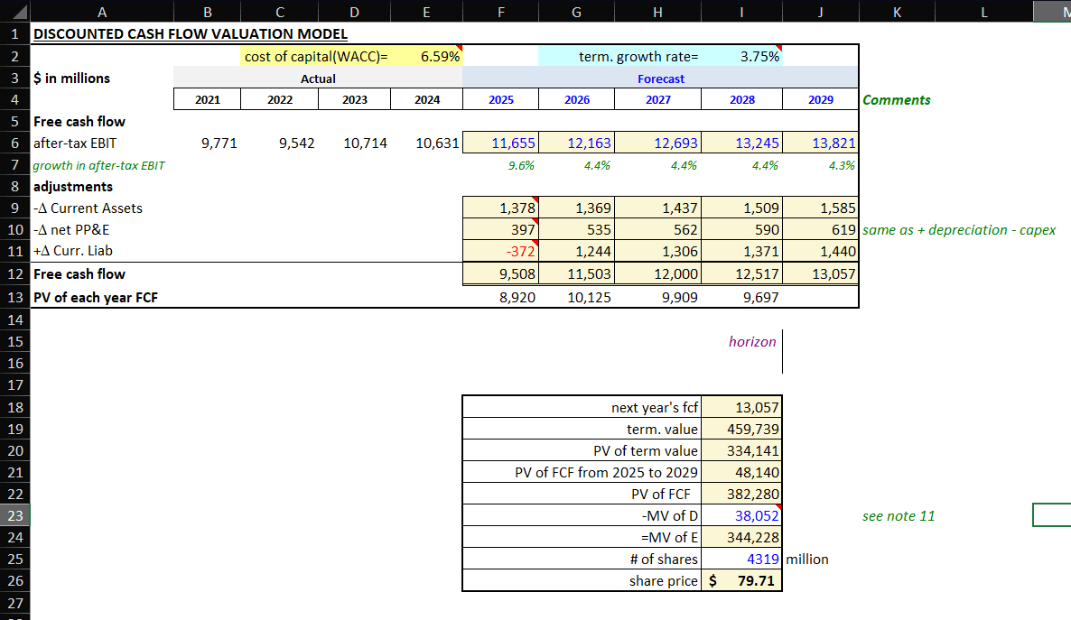This screenshot has width=1071, height=620.
Task: Select the value 48,140
Action: [x=741, y=473]
